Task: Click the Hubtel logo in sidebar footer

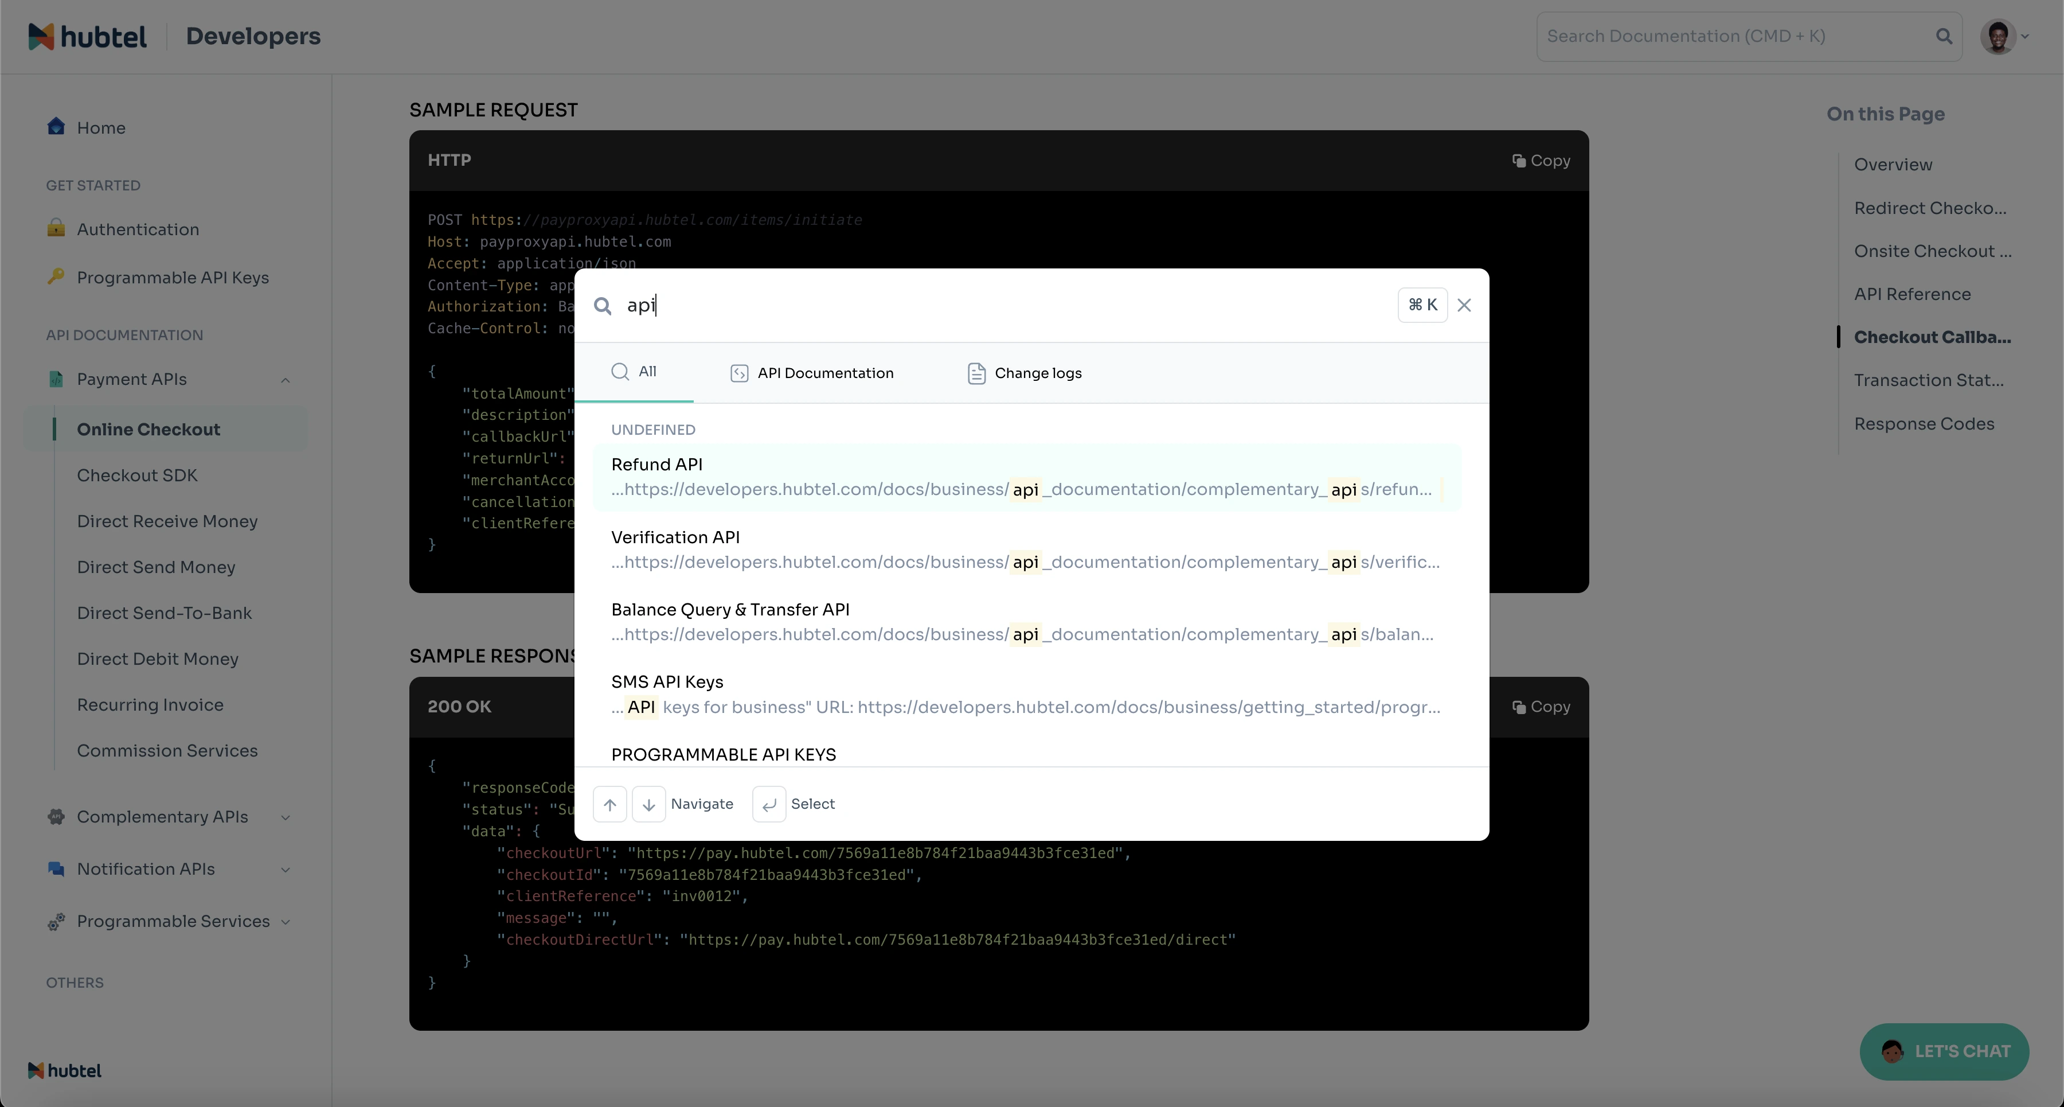Action: tap(64, 1070)
